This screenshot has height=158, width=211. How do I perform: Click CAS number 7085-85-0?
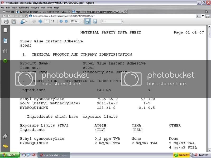coord(107,99)
